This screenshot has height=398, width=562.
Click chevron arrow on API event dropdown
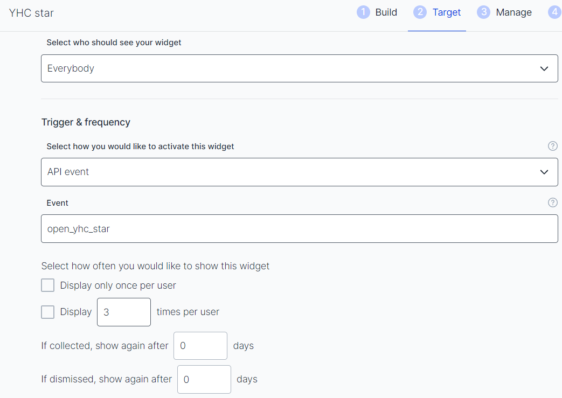tap(544, 172)
